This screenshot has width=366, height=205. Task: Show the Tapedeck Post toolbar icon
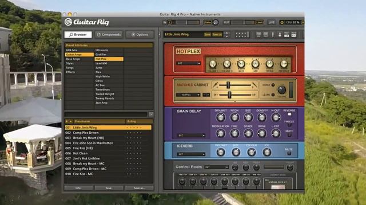pos(265,35)
